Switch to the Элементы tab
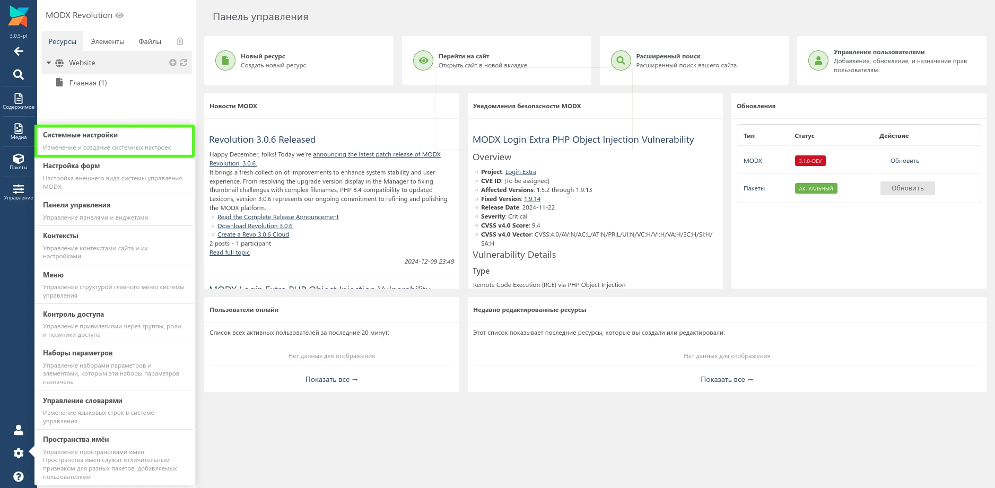Image resolution: width=995 pixels, height=488 pixels. (107, 41)
